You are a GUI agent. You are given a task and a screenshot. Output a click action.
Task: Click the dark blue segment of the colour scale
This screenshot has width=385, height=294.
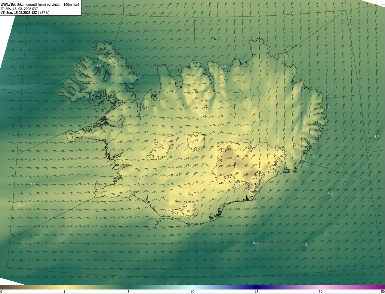coord(257,287)
